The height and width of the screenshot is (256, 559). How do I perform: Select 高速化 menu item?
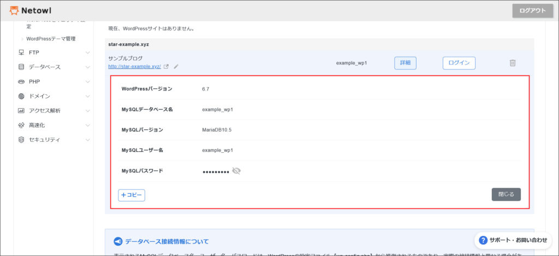pos(37,126)
